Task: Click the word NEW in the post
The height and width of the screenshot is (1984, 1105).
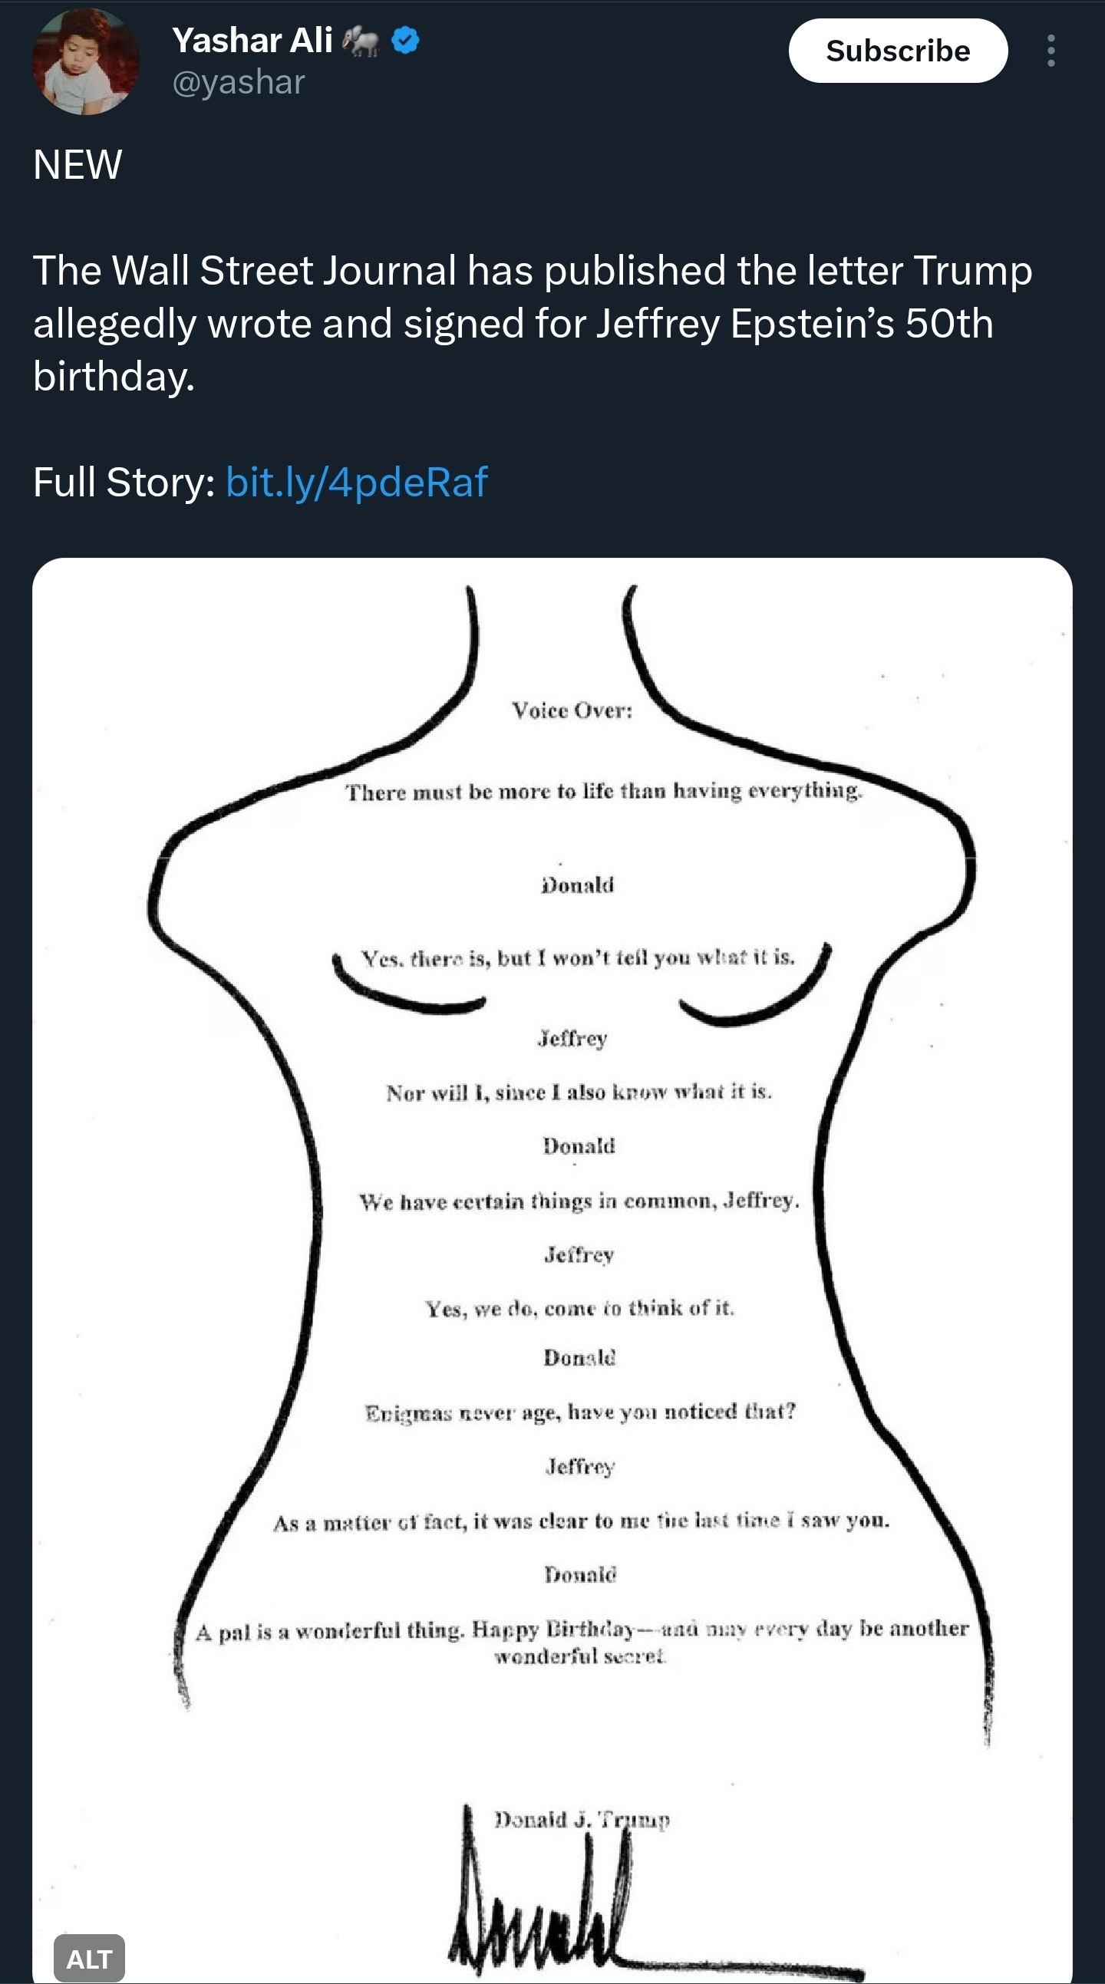Action: click(77, 164)
